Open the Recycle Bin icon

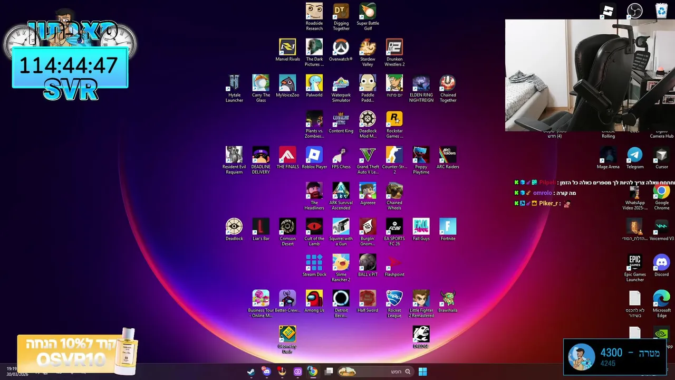(662, 11)
